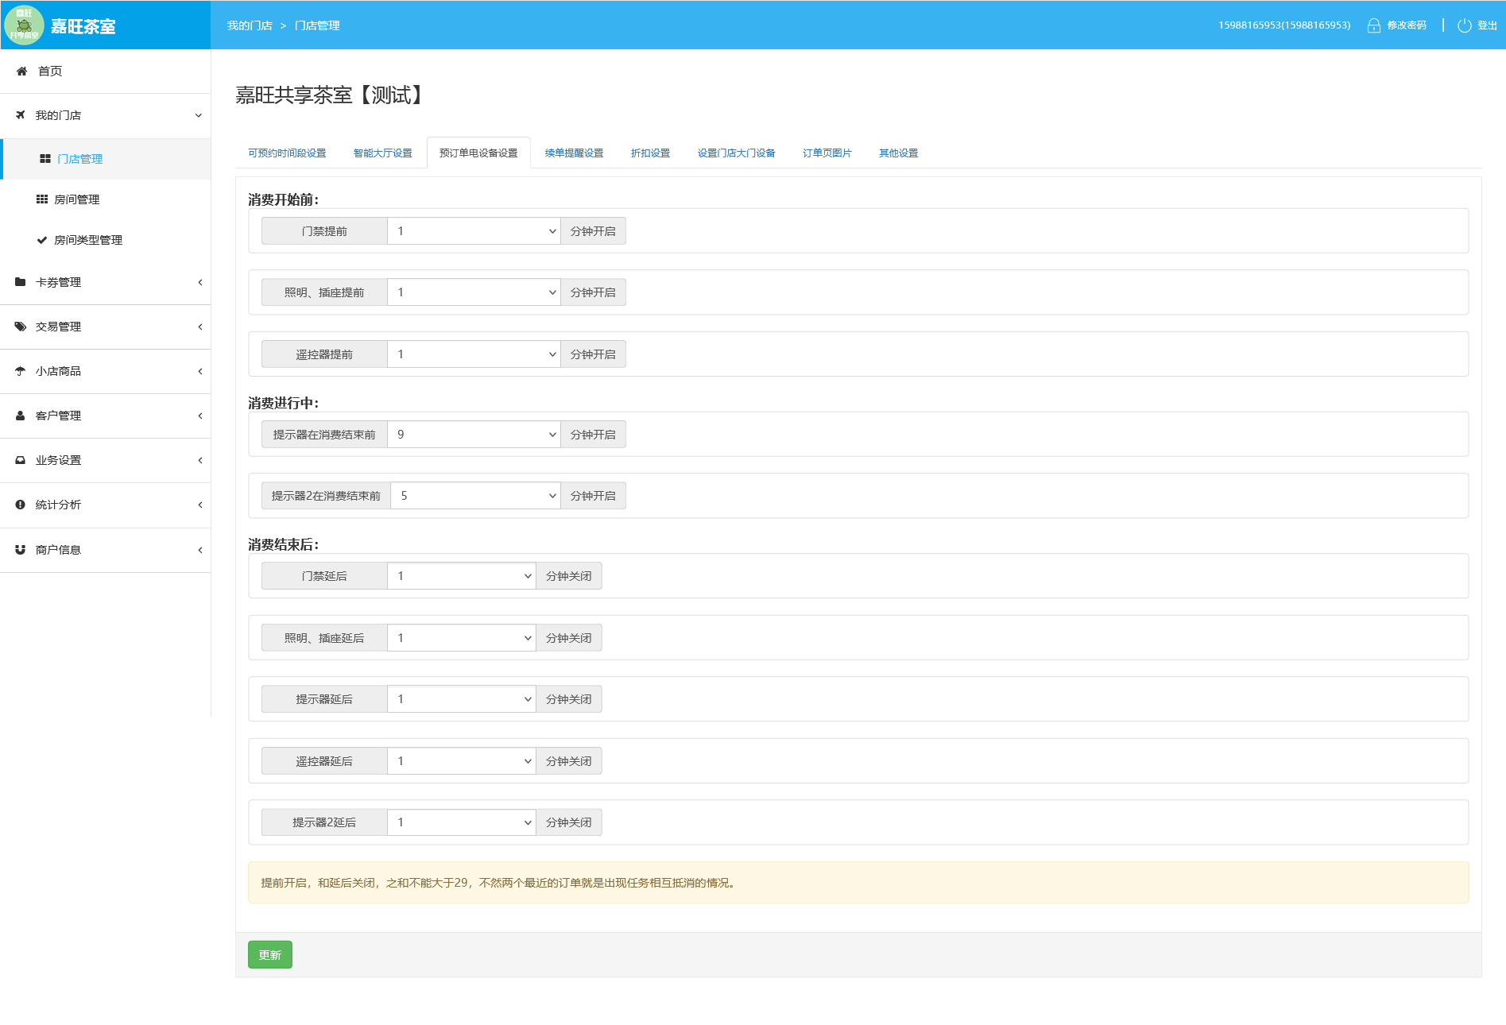Click the checkmark icon beside 房间类型管理
The width and height of the screenshot is (1506, 1025).
42,240
